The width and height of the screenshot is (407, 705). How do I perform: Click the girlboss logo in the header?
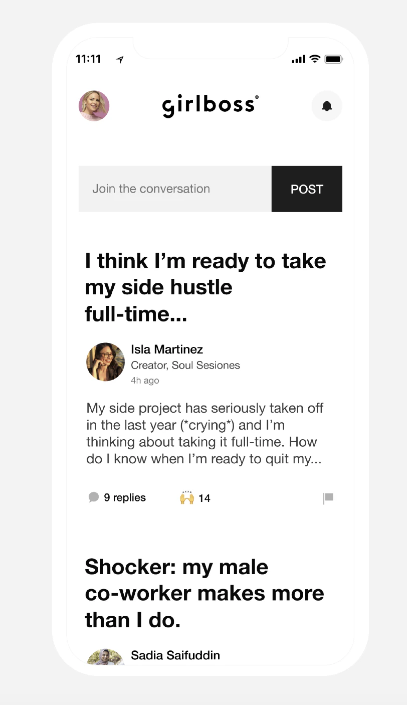pos(210,106)
